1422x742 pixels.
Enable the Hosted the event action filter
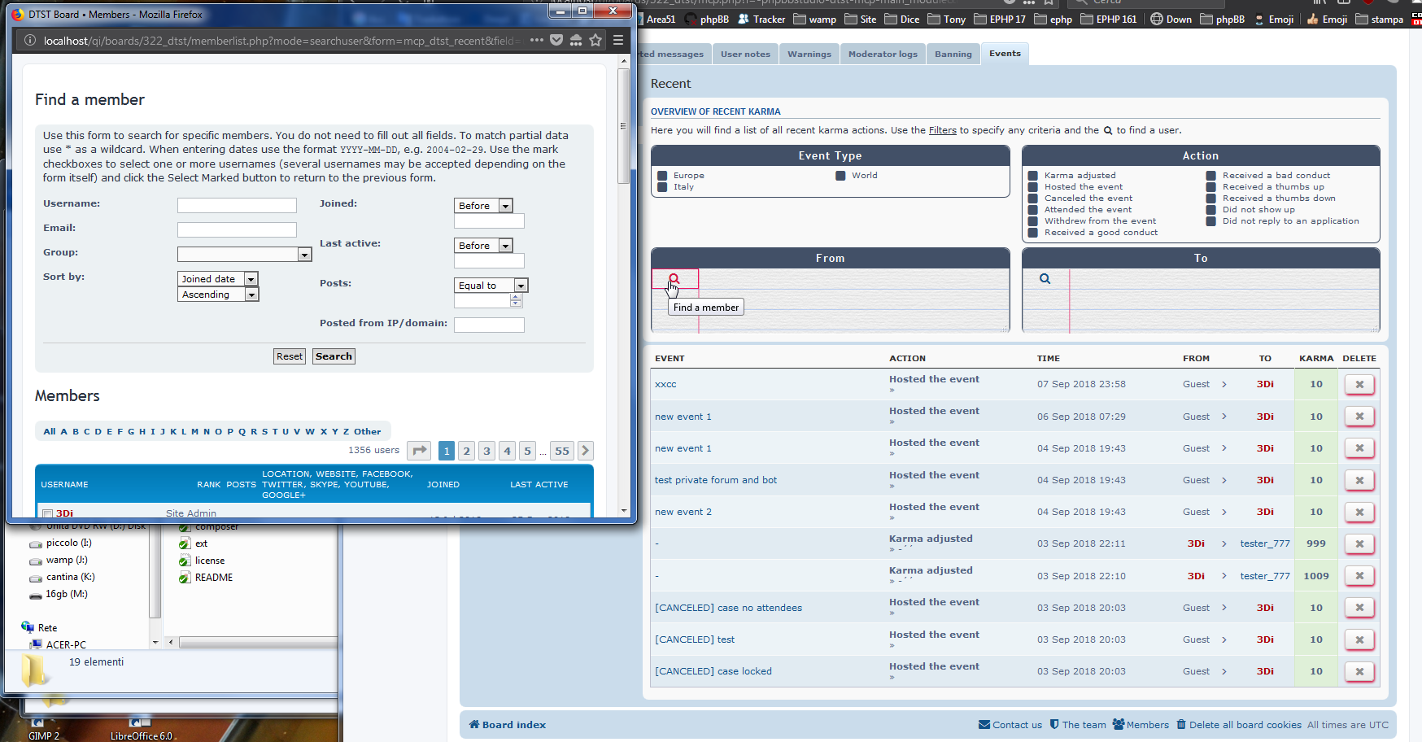click(1032, 187)
